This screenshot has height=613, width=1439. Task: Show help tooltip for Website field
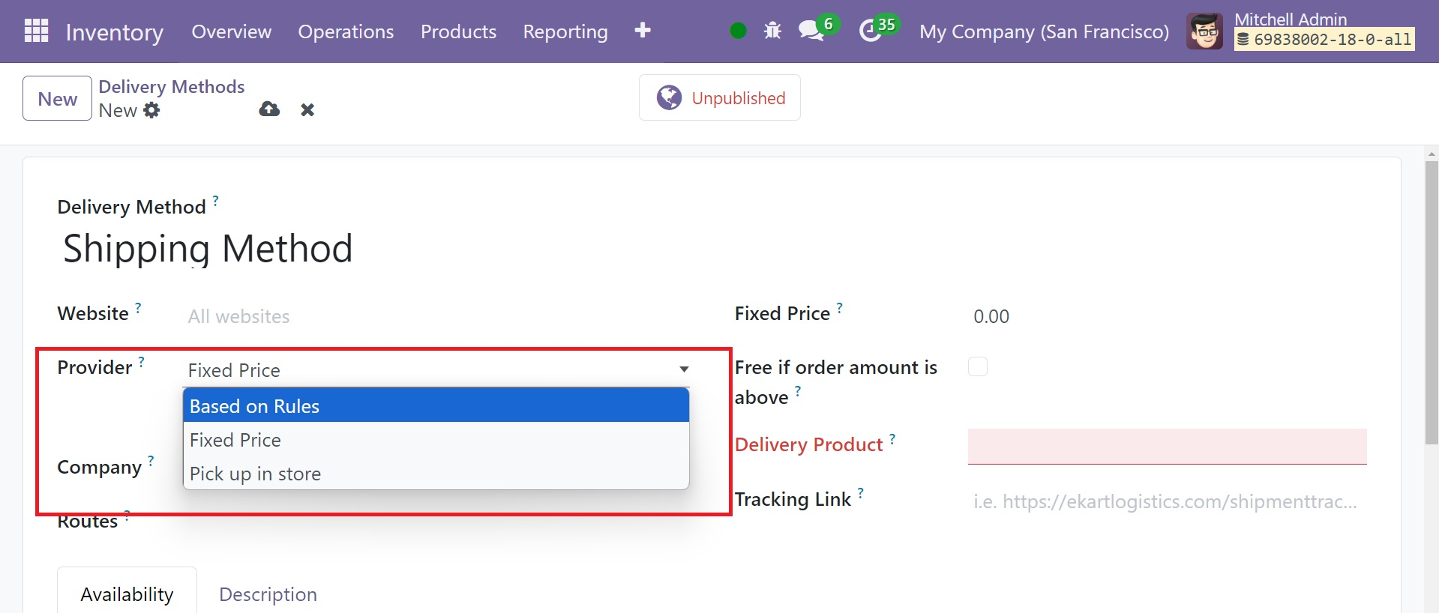[138, 307]
